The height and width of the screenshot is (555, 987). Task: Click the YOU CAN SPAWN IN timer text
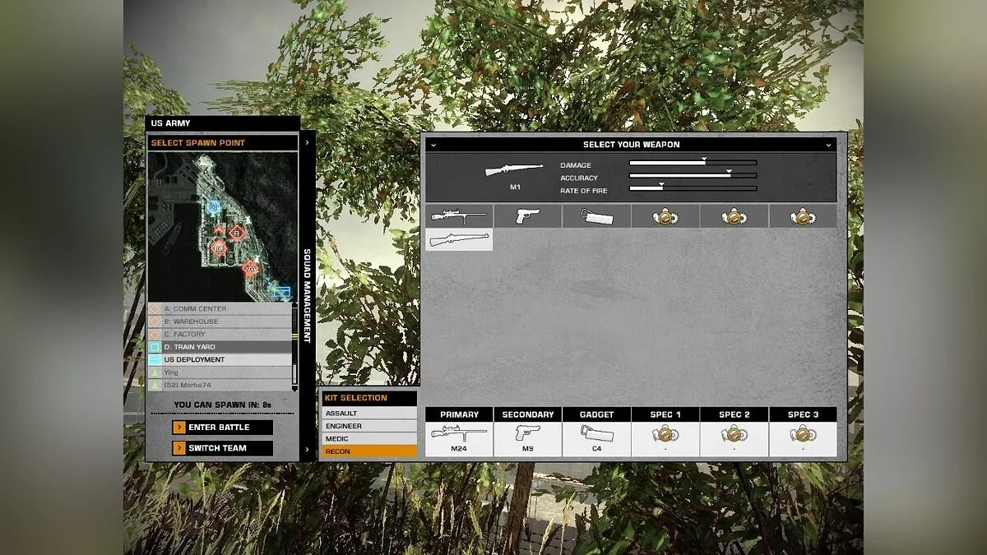pyautogui.click(x=222, y=405)
